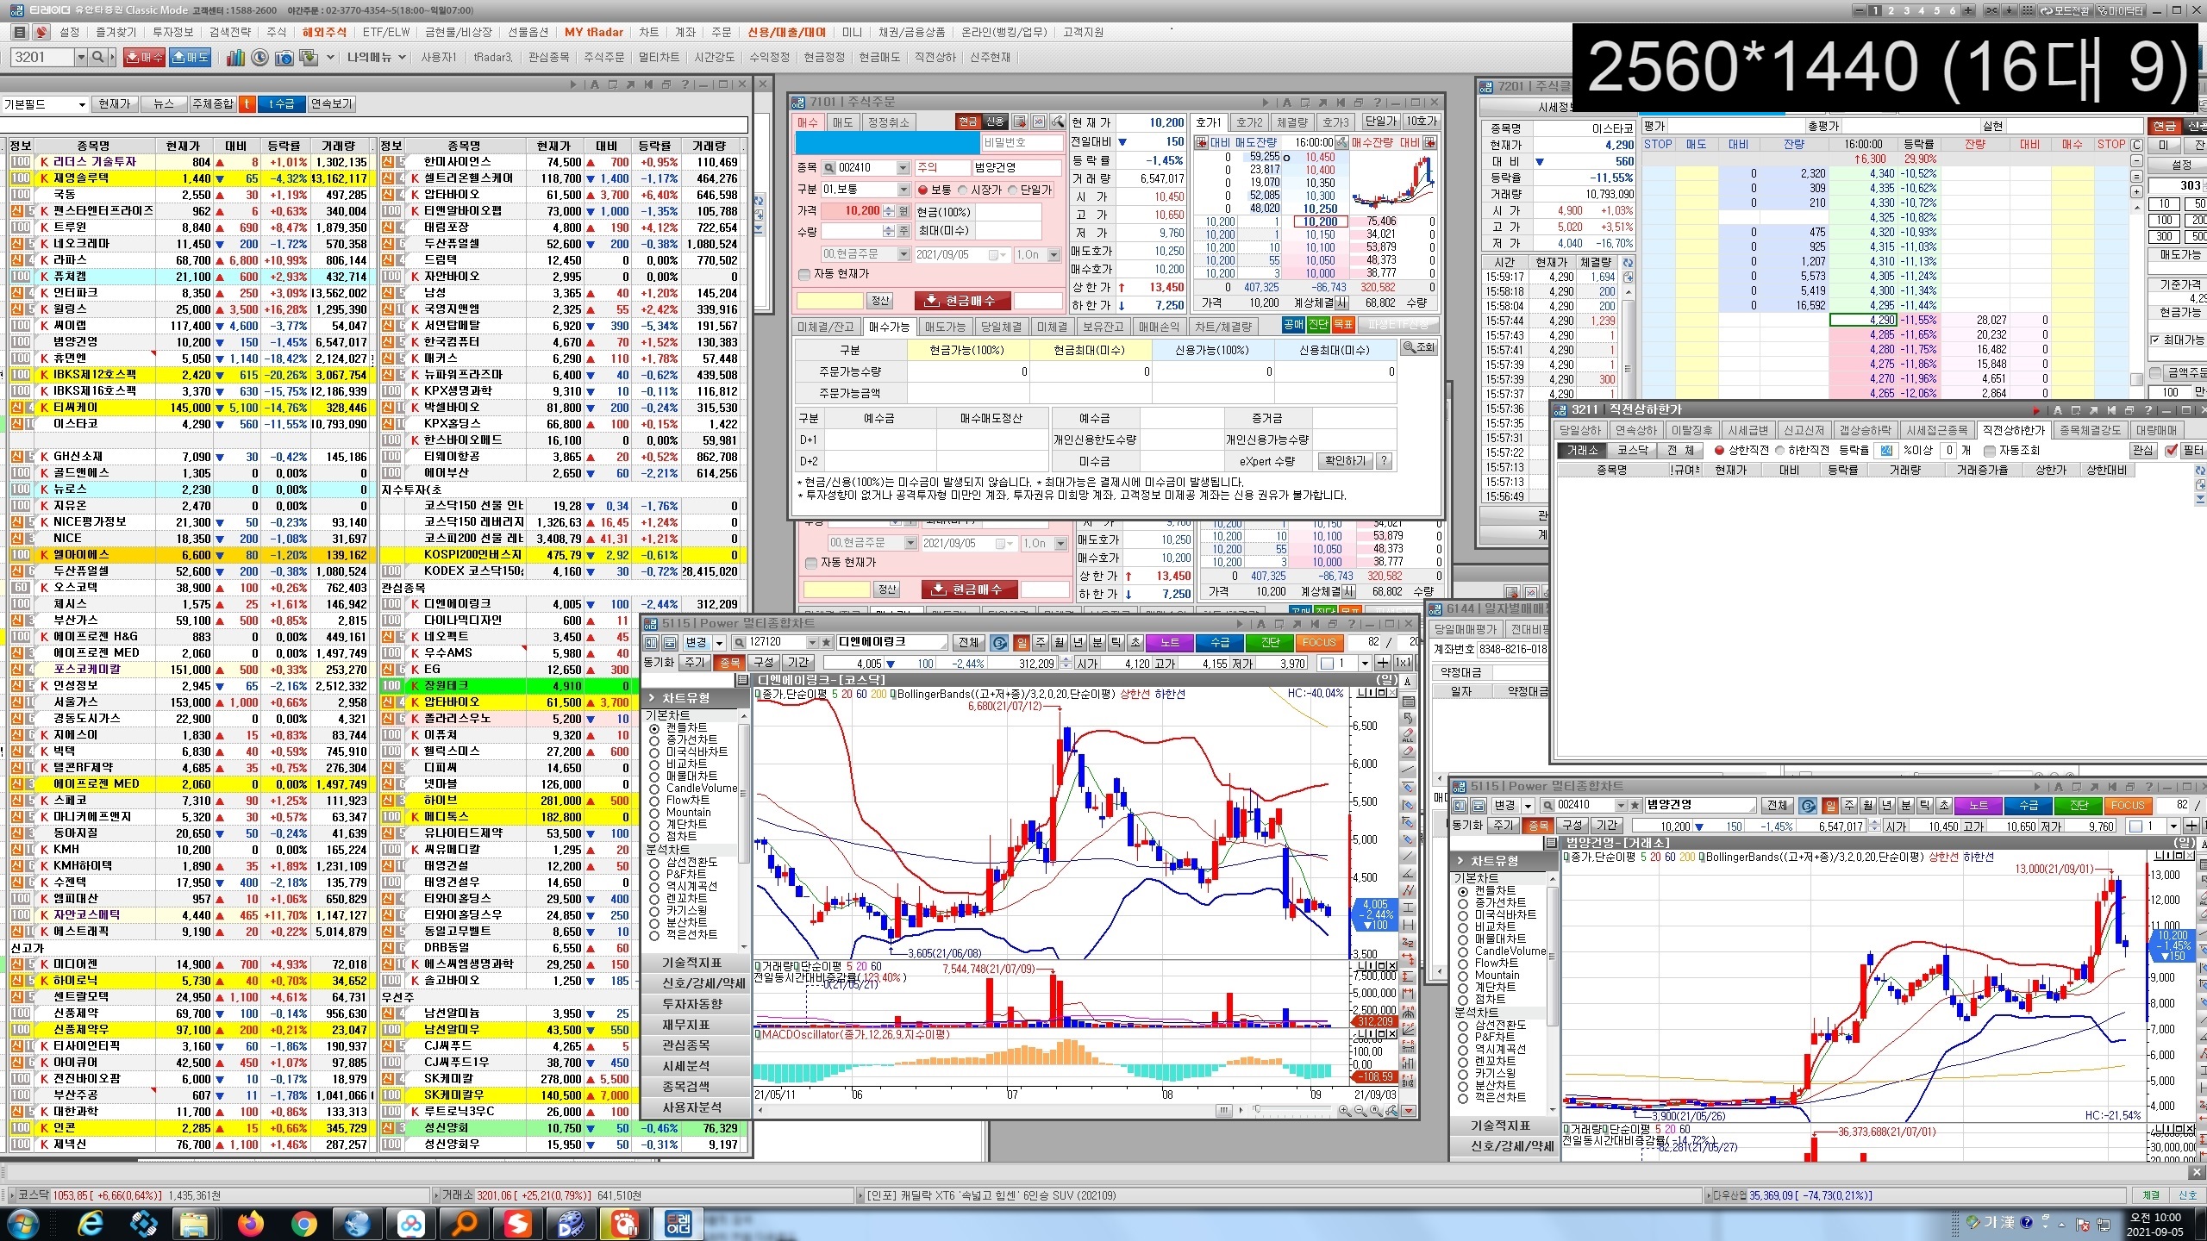Click the clock icon in main toolbar

pyautogui.click(x=259, y=58)
